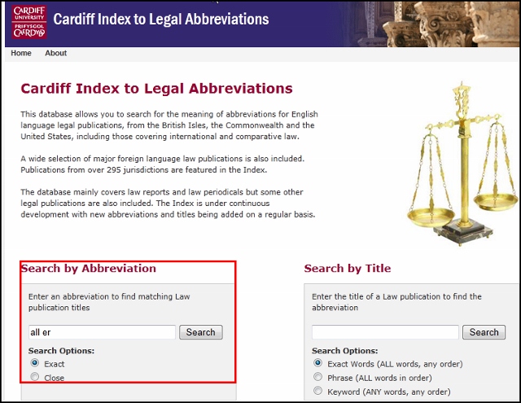
Task: Click the golden scales of justice image
Action: tap(462, 164)
